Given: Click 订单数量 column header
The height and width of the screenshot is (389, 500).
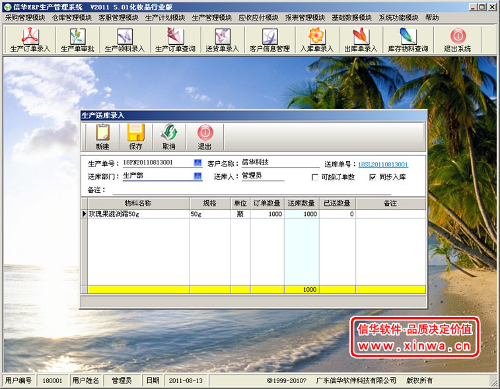Looking at the screenshot, I should 268,203.
